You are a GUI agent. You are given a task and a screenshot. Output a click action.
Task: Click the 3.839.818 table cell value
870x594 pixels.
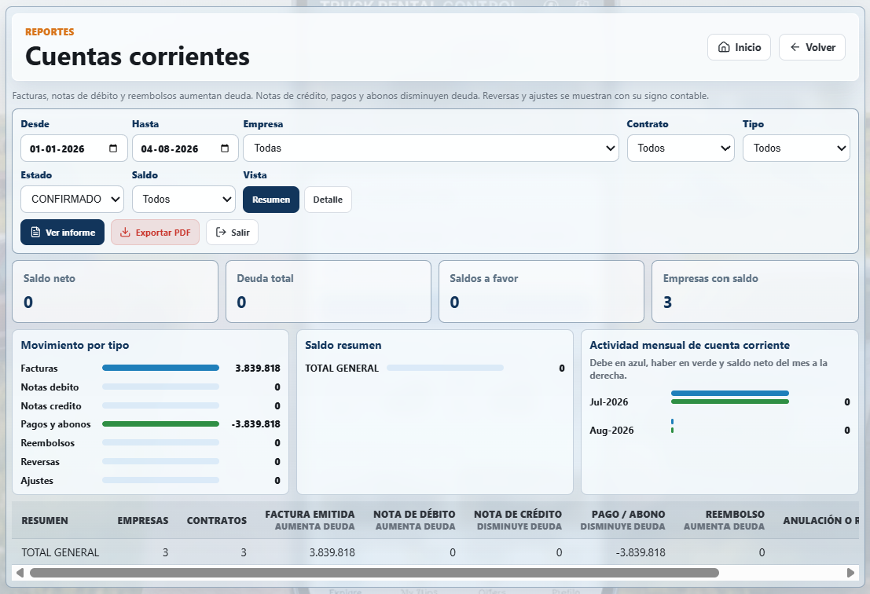pos(332,552)
